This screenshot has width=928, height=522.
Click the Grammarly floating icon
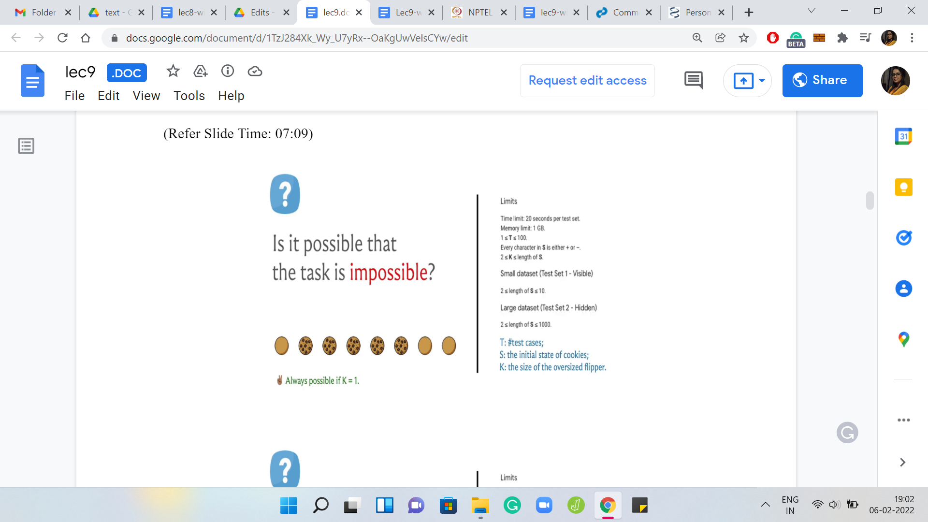point(847,433)
